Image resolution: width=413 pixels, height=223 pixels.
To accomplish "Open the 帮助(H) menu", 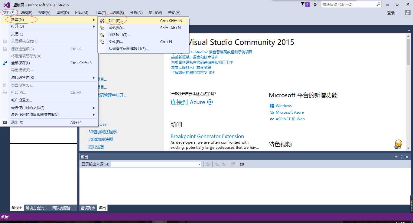I will 174,12.
